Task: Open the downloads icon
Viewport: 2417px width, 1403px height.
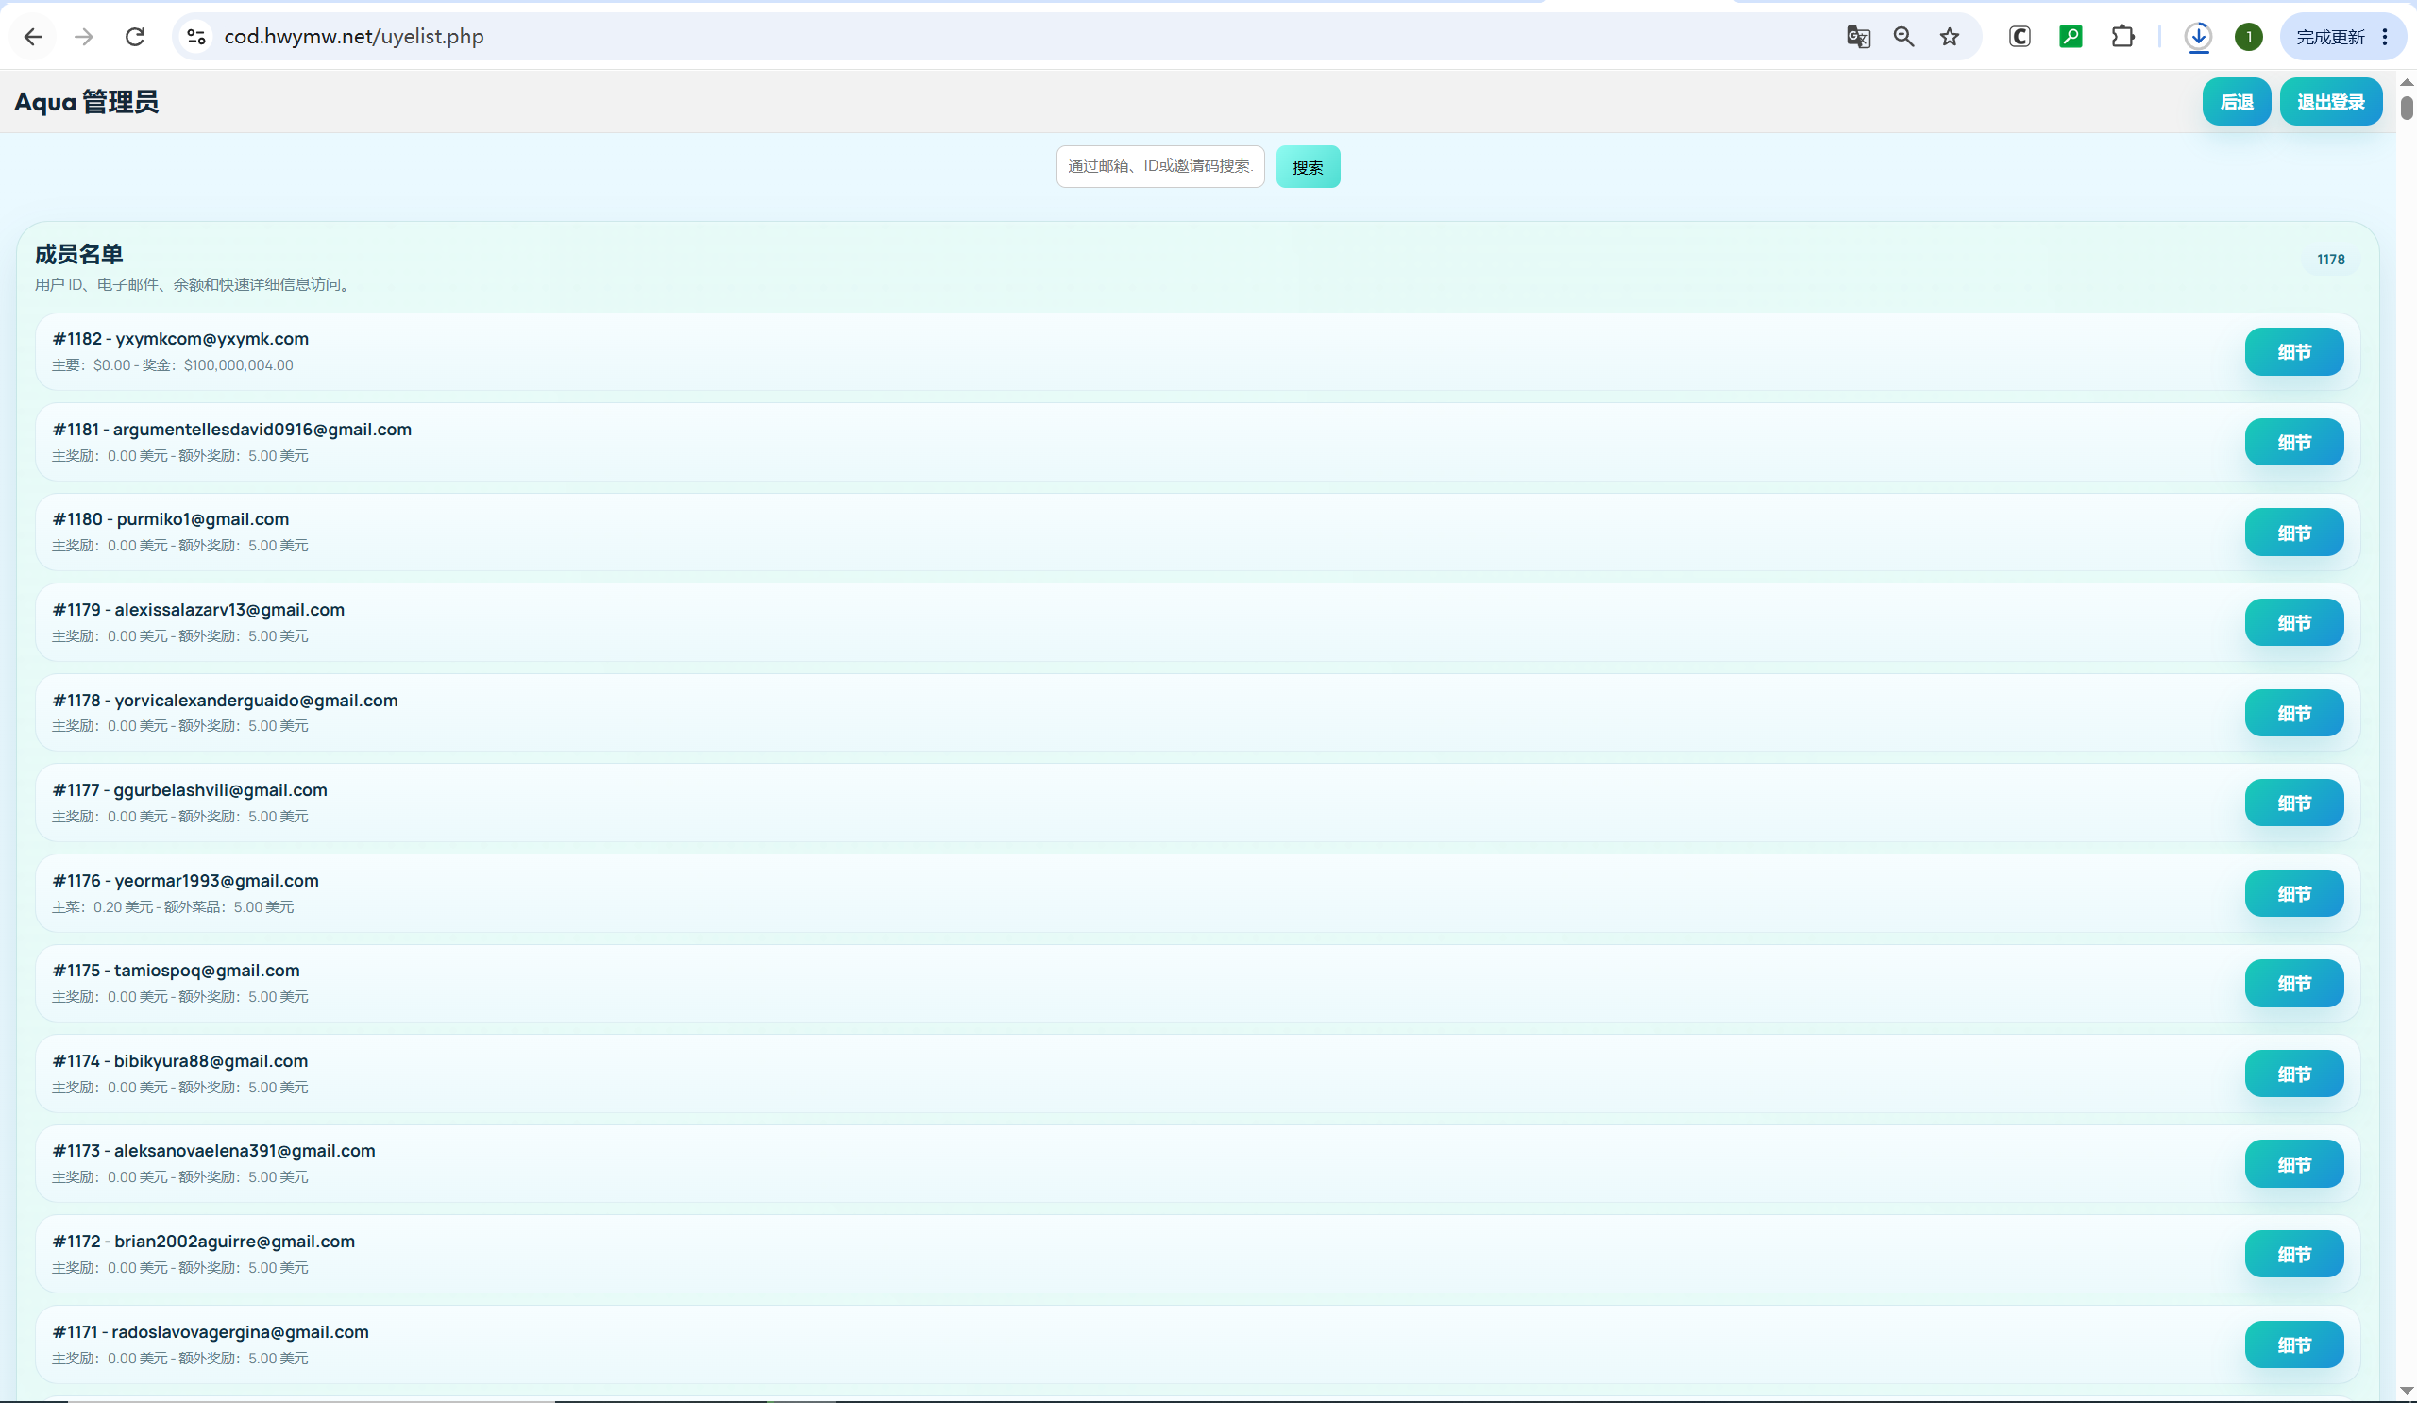Action: (2198, 37)
